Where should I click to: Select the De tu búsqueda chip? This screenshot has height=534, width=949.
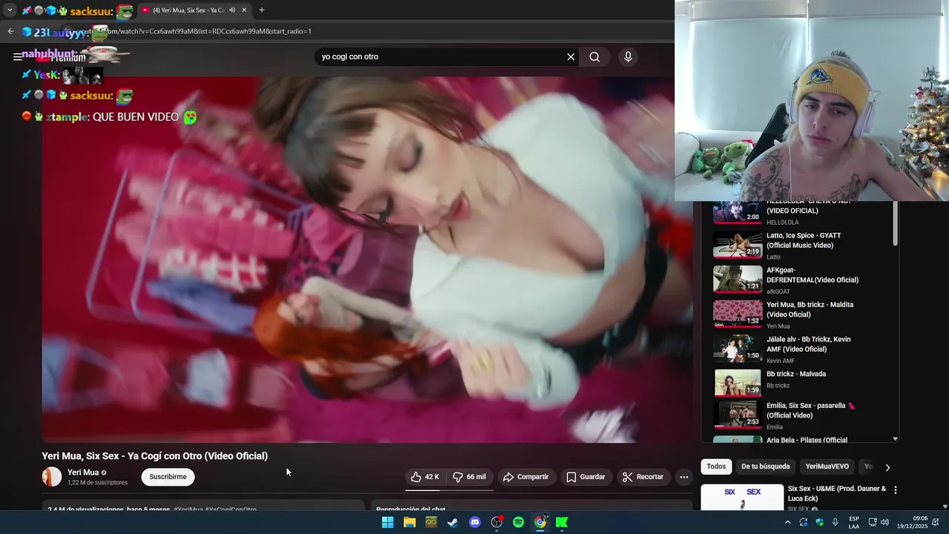pos(766,467)
